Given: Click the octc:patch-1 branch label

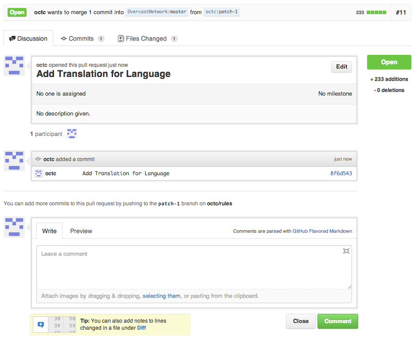Looking at the screenshot, I should tap(222, 12).
